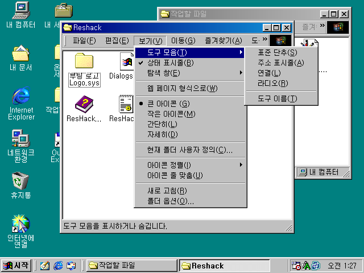Expand the 탐색 창(E) submenu

click(189, 73)
